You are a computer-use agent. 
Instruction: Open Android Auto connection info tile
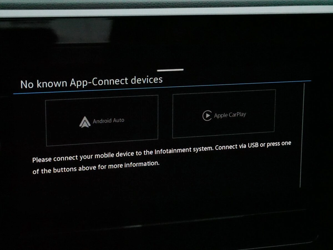tap(102, 121)
